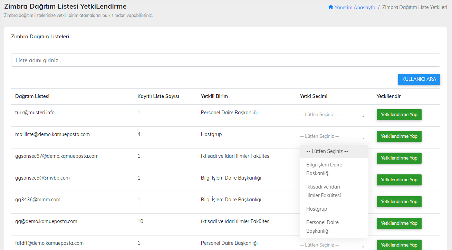
Task: Click the mailliste@demo.kamueposta.com list entry
Action: (52, 134)
